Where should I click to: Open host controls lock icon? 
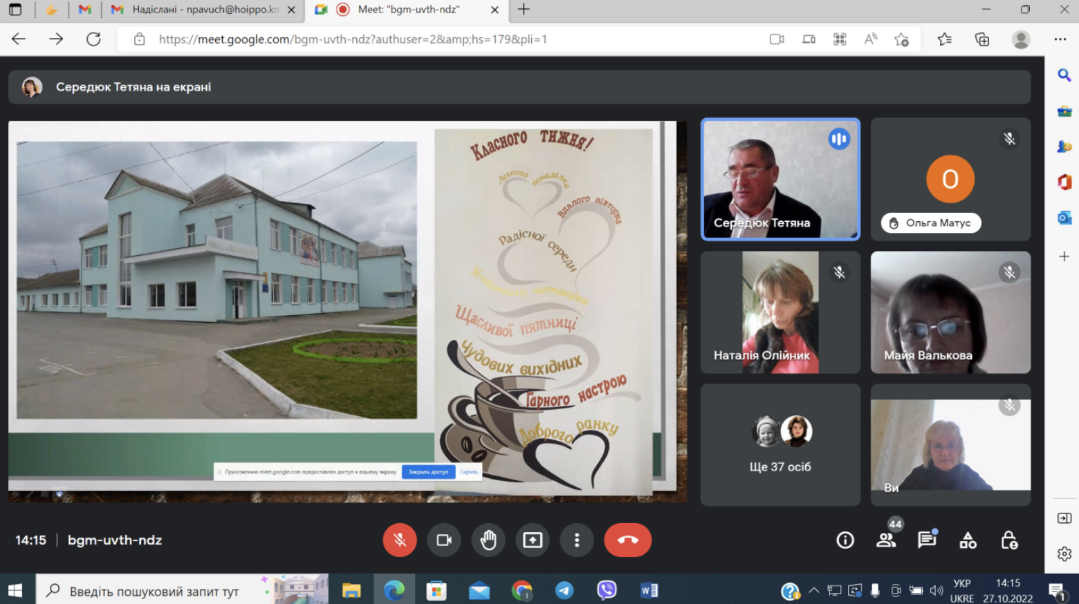[x=1009, y=540]
